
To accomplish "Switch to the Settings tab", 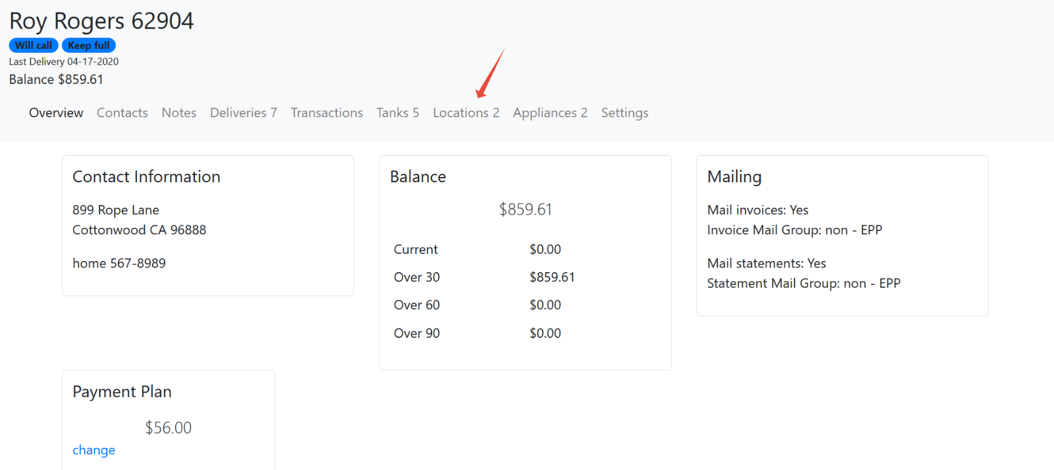I will (624, 113).
